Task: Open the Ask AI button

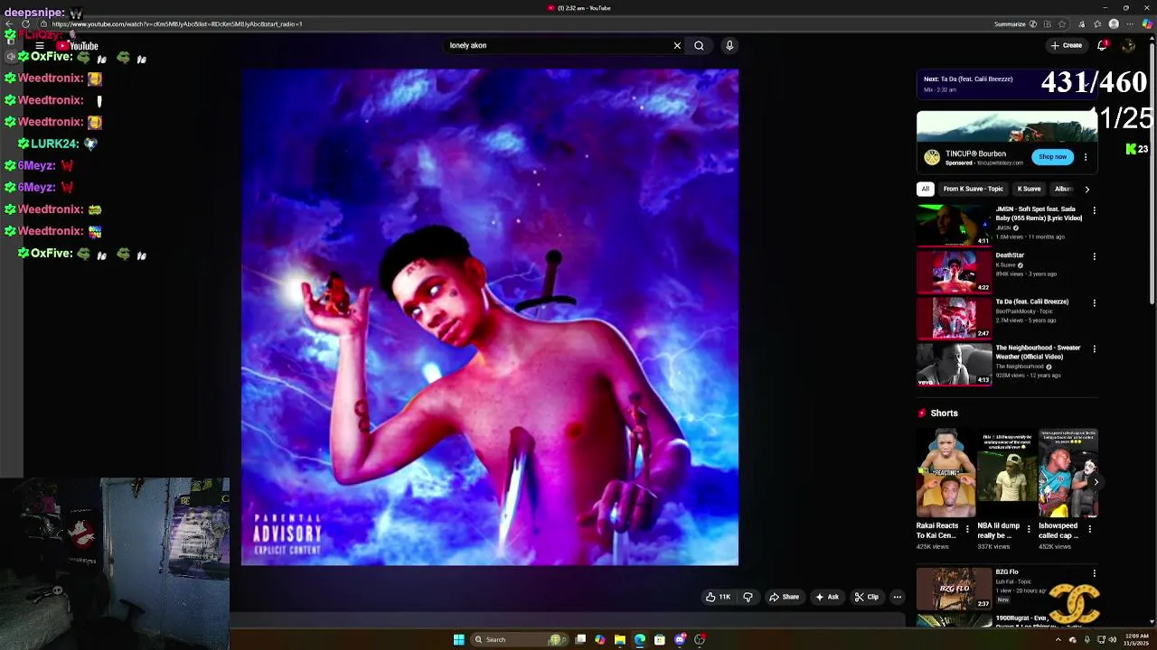Action: tap(827, 597)
